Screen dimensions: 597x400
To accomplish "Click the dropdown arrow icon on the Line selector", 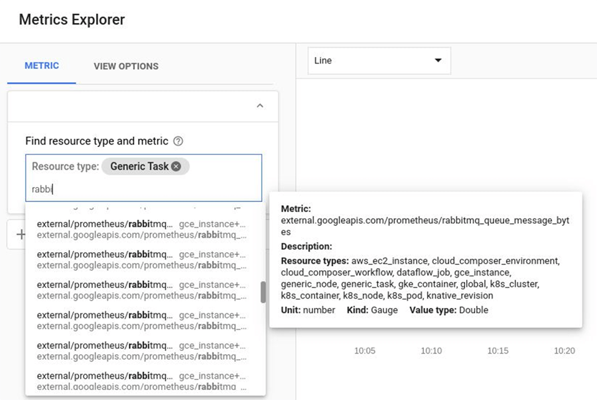I will [x=438, y=60].
